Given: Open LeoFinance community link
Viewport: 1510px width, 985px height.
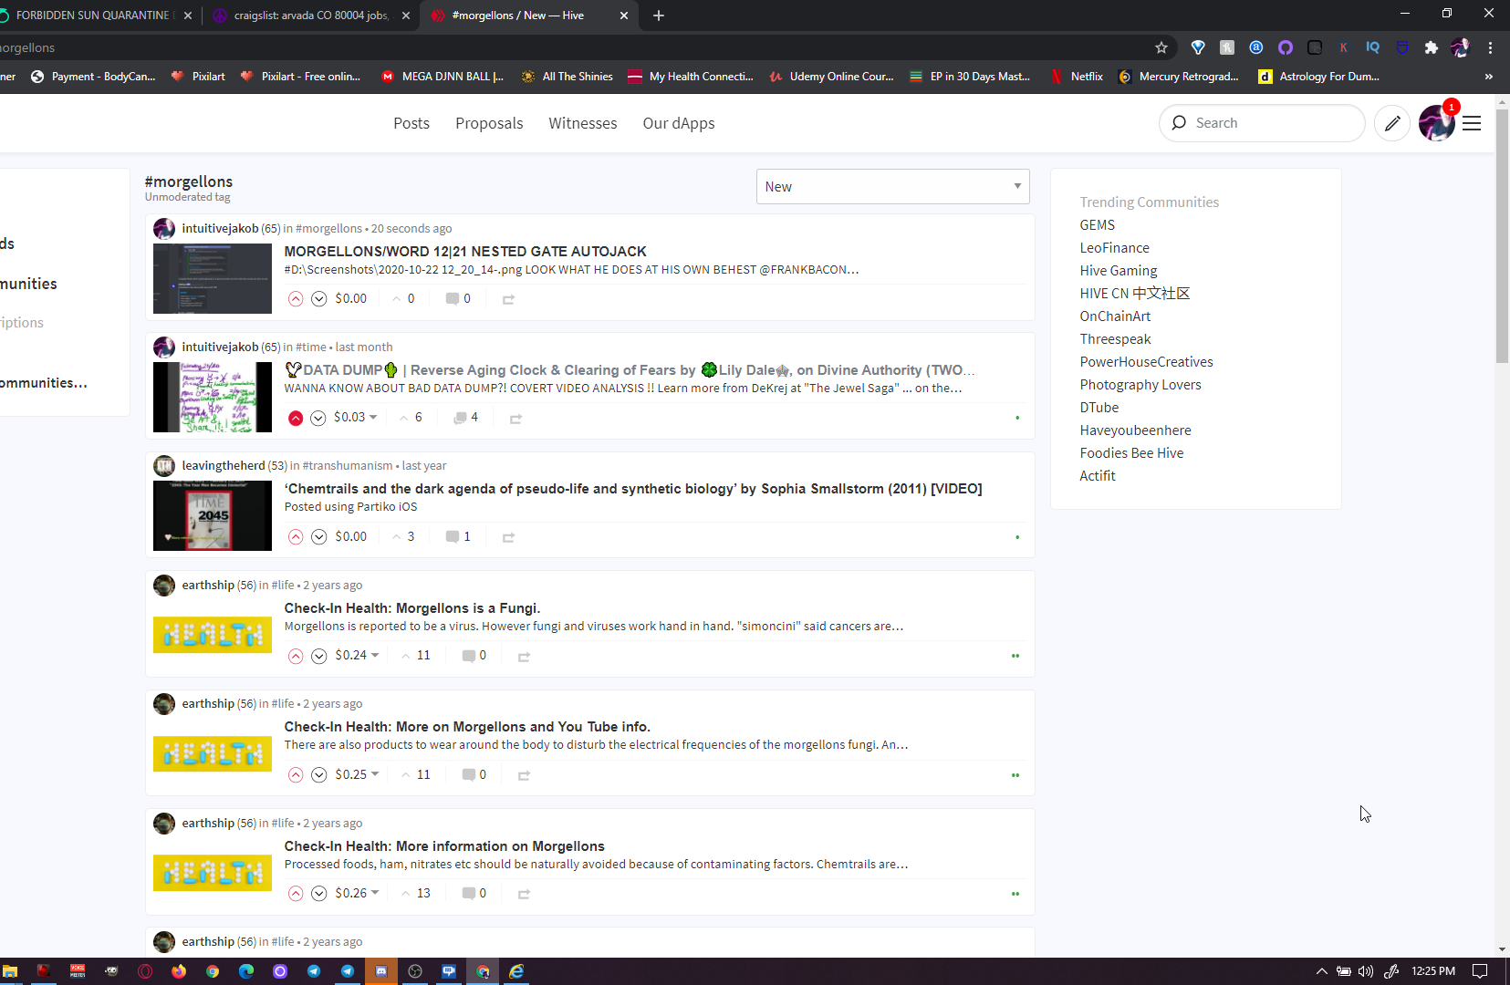Looking at the screenshot, I should pyautogui.click(x=1114, y=248).
